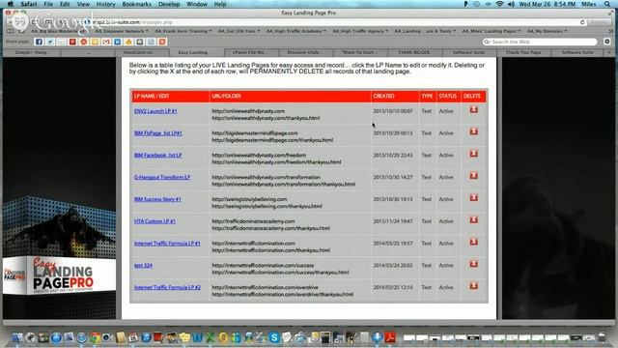
Task: Expand the AA_Miles' Landing Pages bookmarks folder
Action: (x=492, y=31)
